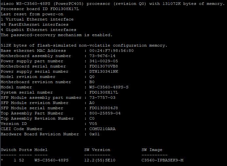The height and width of the screenshot is (166, 227).
Task: Click the '48 FastEthernet interfaces' line
Action: coord(35,24)
